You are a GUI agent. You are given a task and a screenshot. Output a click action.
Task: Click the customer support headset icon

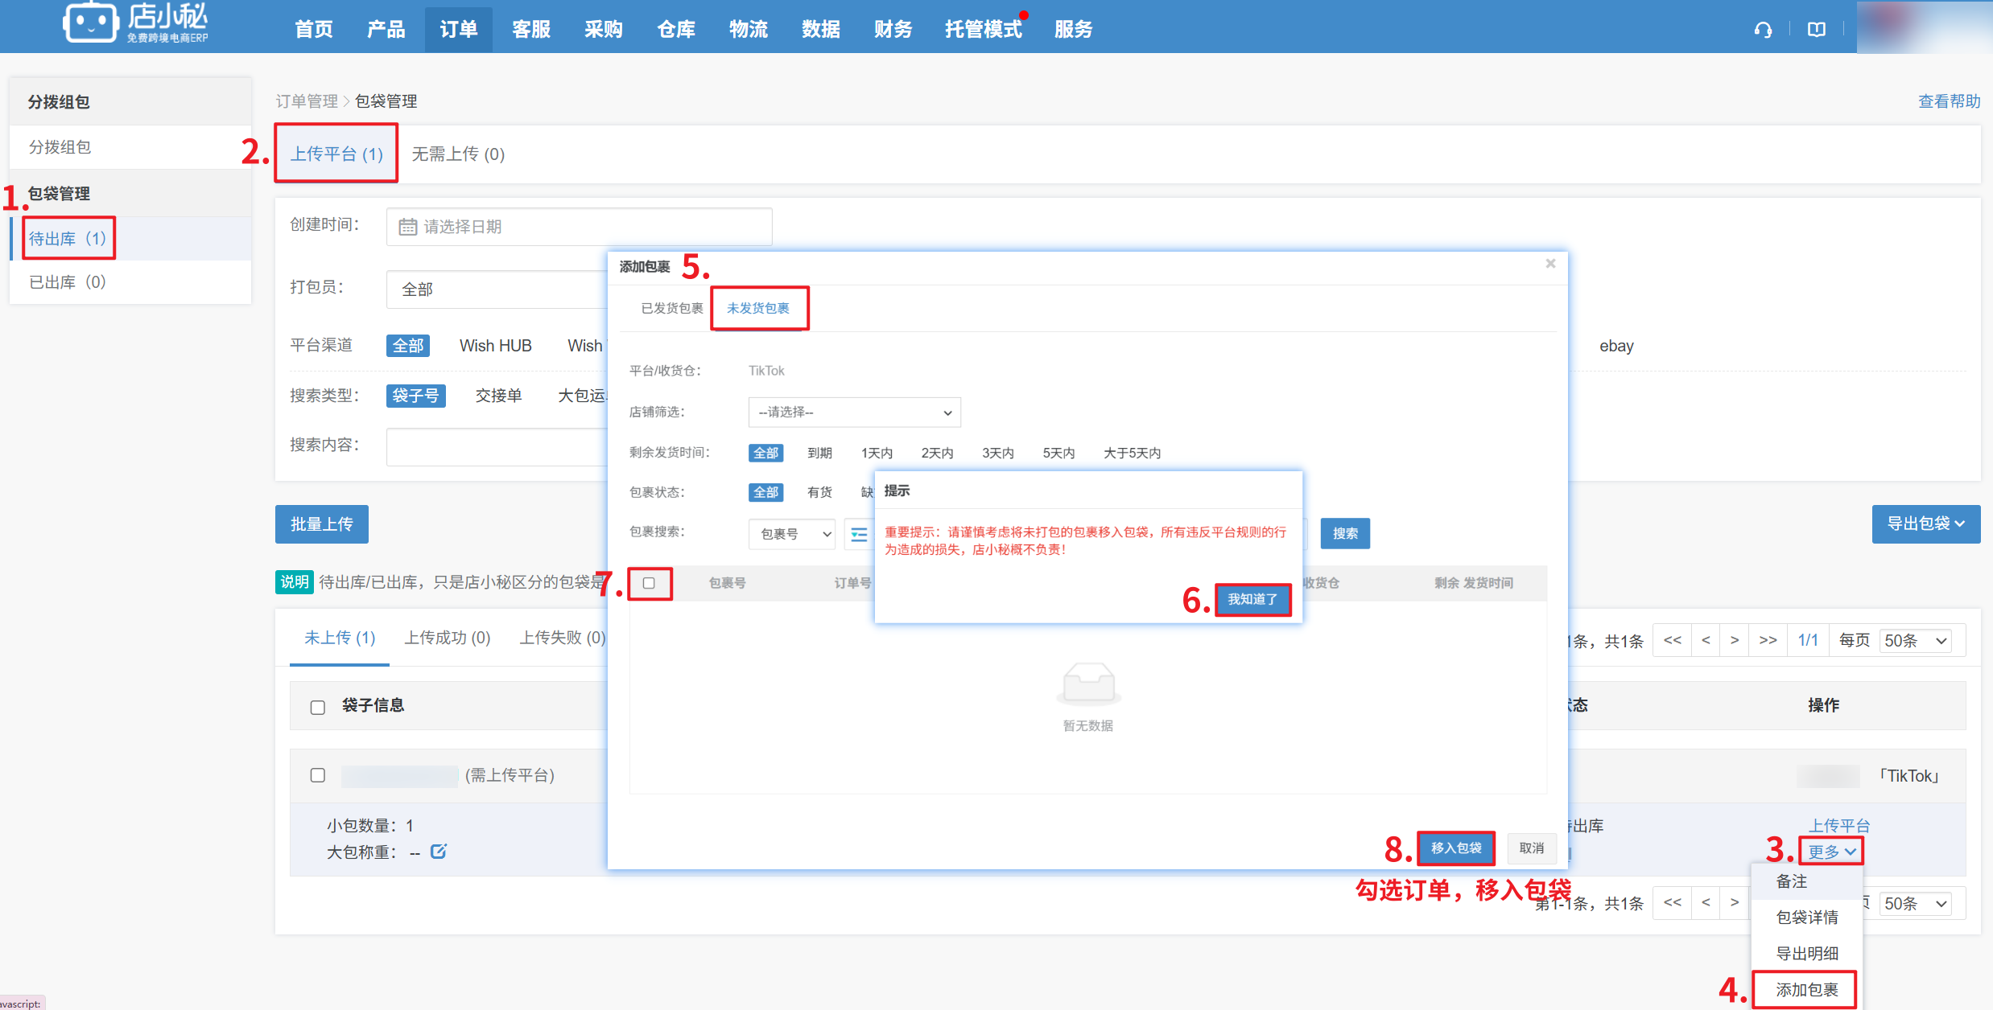(1763, 30)
